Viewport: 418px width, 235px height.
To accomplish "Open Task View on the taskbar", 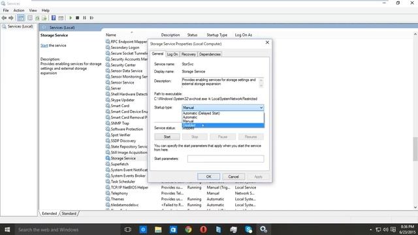I will point(128,229).
